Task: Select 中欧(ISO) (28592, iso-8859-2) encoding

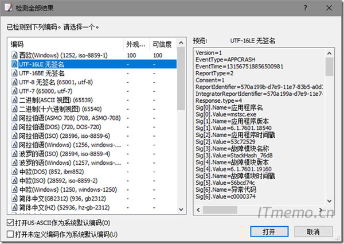Action: pyautogui.click(x=58, y=181)
